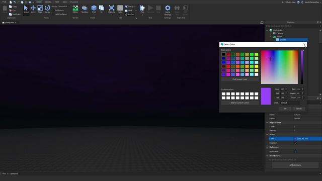Viewport: 322px width, 181px height.
Task: Switch to the MODEL ribbon tab
Action: [48, 2]
